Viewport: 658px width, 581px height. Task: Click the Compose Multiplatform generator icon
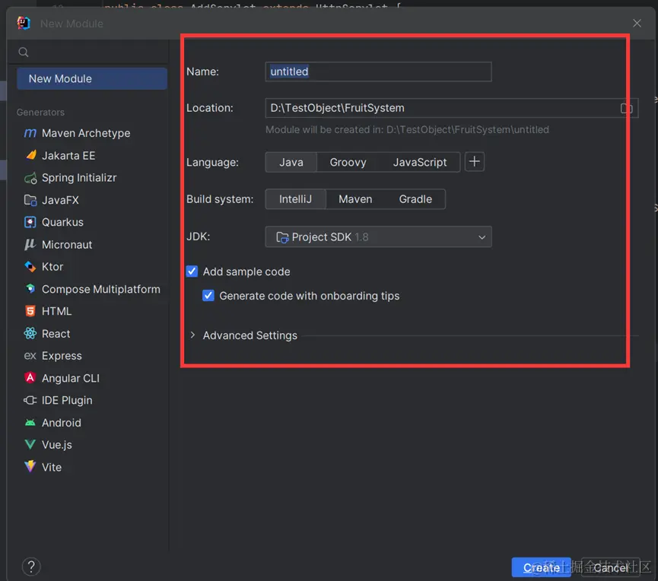pyautogui.click(x=30, y=289)
